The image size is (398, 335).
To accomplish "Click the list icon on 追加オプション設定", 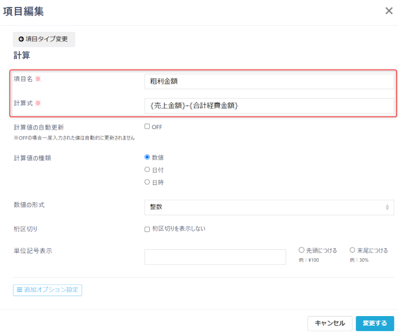I will 19,290.
